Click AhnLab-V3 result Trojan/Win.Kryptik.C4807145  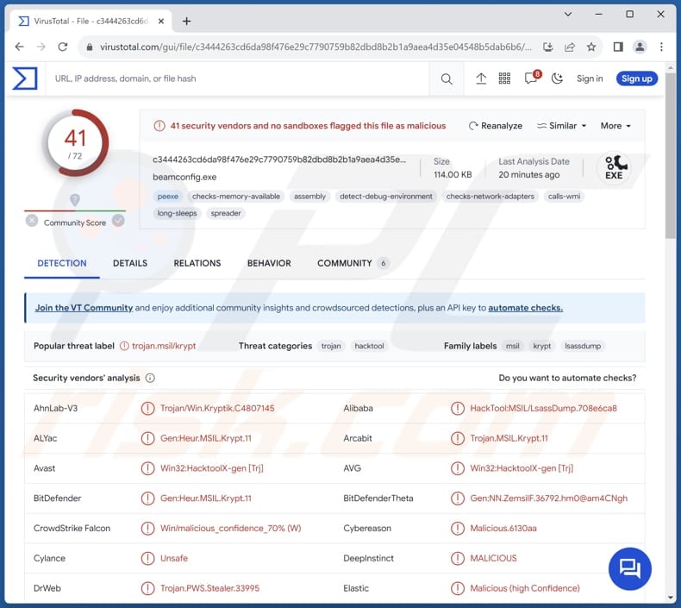tap(217, 409)
